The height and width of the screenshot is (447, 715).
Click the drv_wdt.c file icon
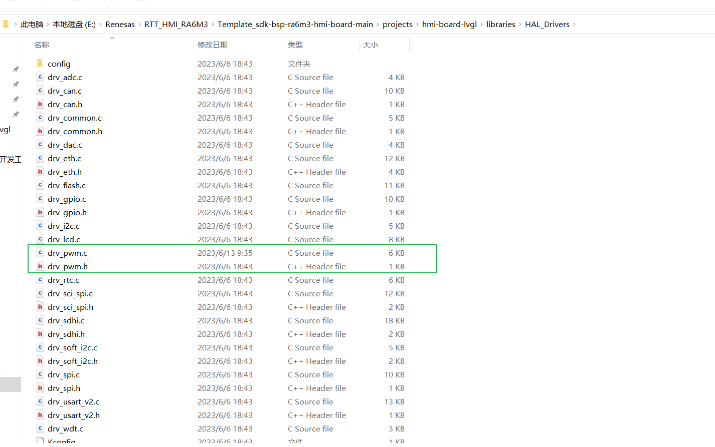coord(40,428)
